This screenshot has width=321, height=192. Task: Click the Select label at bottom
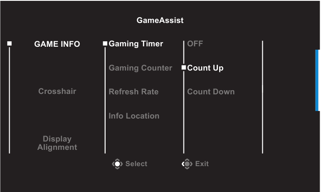coord(136,164)
